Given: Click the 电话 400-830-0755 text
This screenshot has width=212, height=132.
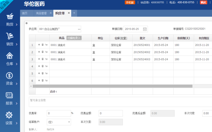Looking at the screenshot, I should click(x=182, y=2).
